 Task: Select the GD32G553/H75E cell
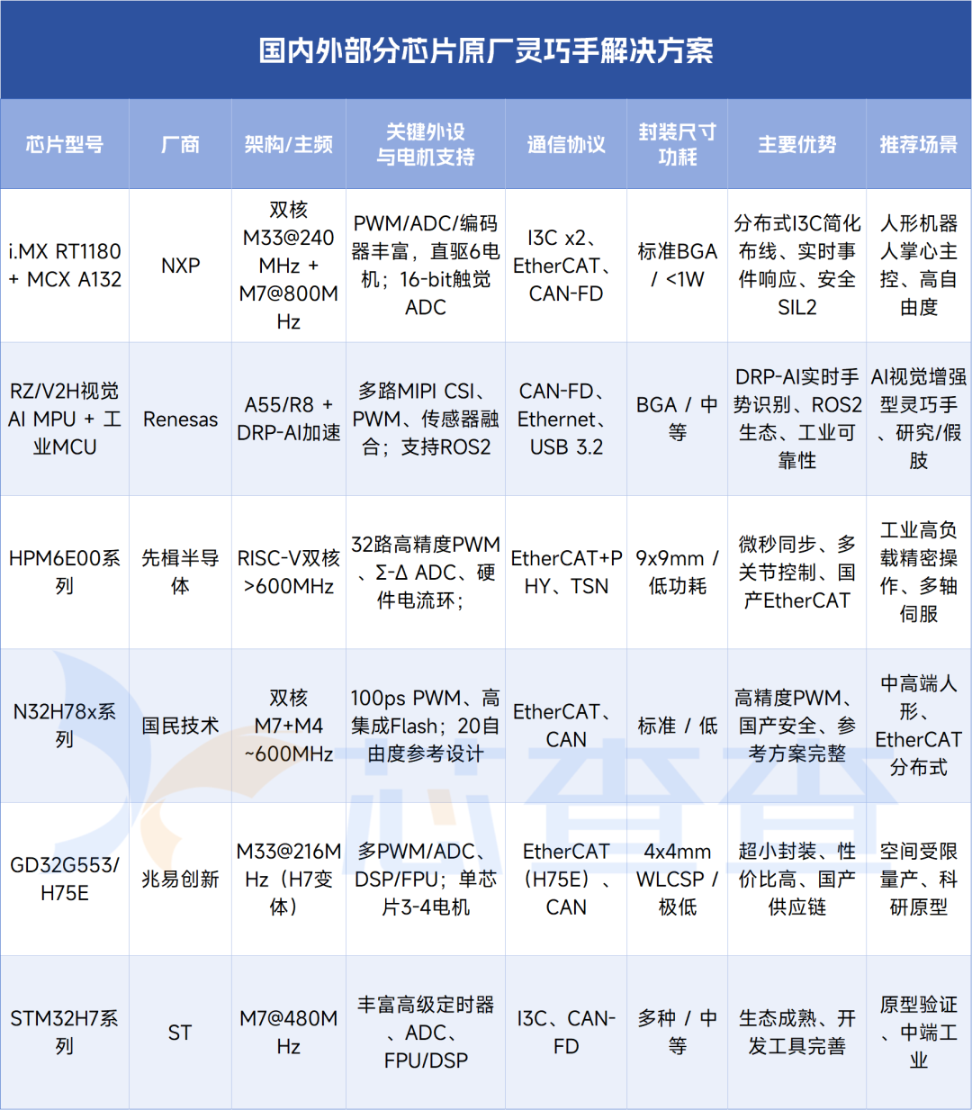point(65,879)
